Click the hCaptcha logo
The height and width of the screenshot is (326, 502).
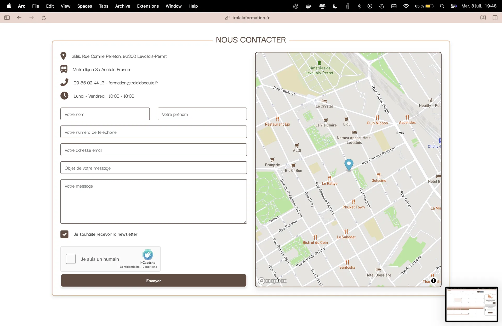(x=148, y=254)
